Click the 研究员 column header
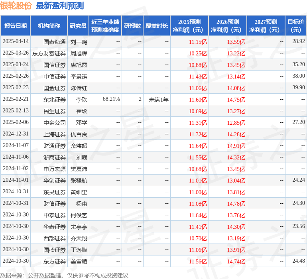 coord(78,26)
